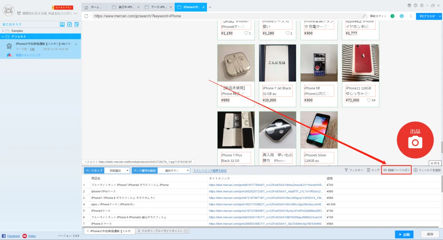Screen dimensions: 443x240
Task: Like the ¥1,150 item heart icon
Action: coord(246,33)
